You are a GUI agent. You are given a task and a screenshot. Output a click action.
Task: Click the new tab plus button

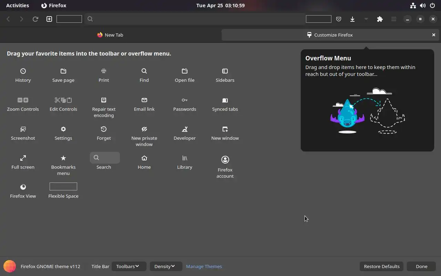[x=49, y=19]
